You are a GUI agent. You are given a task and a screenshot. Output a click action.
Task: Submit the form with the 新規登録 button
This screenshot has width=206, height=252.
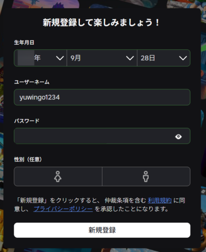[x=102, y=230]
